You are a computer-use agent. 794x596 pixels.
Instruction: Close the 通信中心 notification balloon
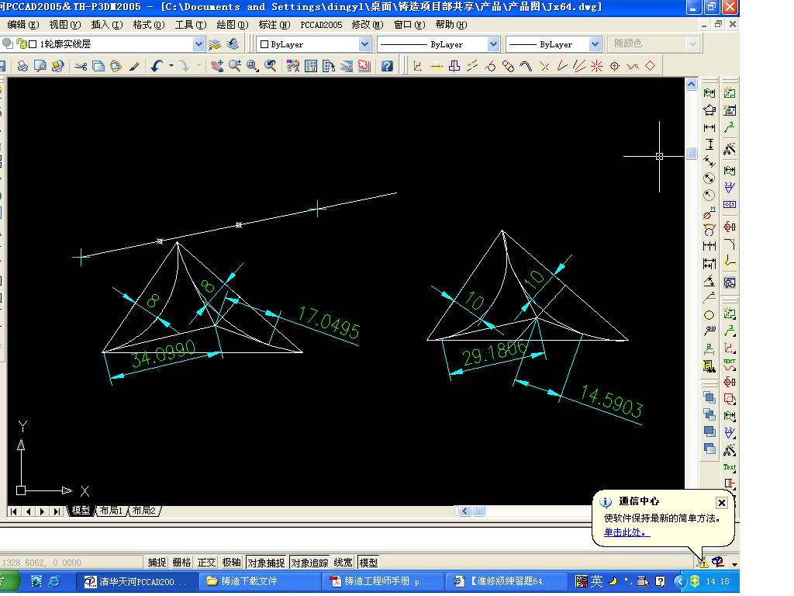tap(722, 502)
